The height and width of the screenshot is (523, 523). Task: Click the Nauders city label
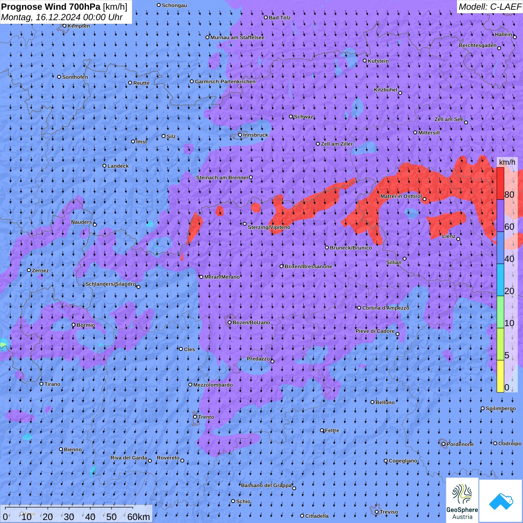click(81, 222)
